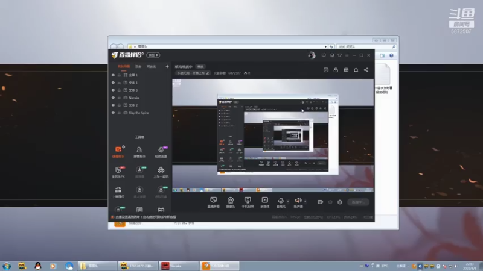The height and width of the screenshot is (271, 483).
Task: Switch to the third scene tab
Action: click(x=152, y=66)
